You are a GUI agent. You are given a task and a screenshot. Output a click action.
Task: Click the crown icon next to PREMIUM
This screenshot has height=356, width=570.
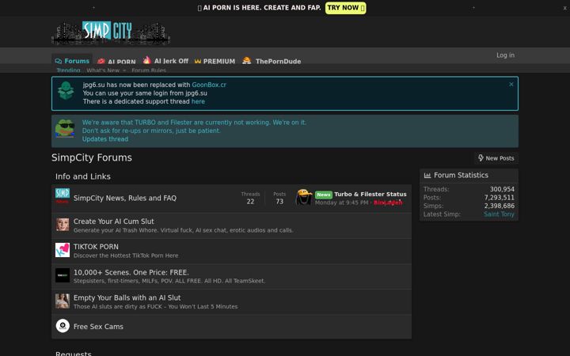(198, 62)
